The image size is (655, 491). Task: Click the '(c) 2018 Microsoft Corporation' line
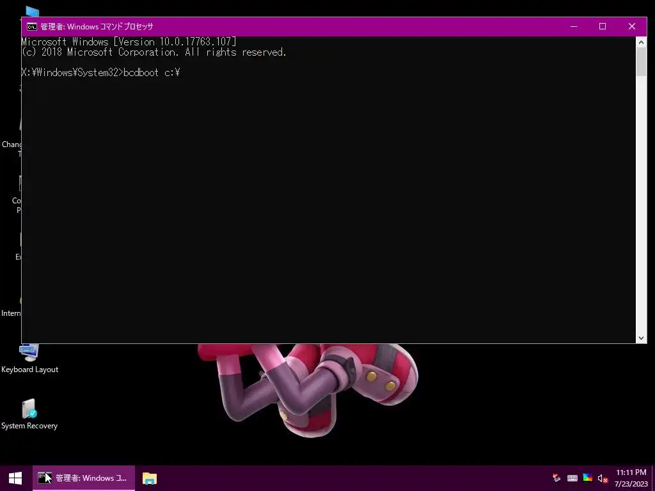154,52
